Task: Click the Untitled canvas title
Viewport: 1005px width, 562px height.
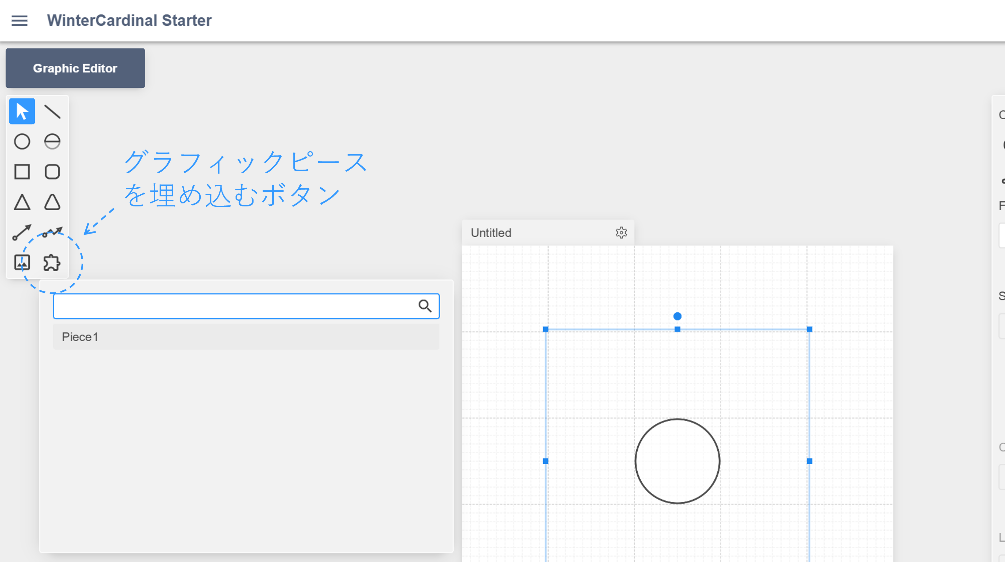Action: (x=491, y=232)
